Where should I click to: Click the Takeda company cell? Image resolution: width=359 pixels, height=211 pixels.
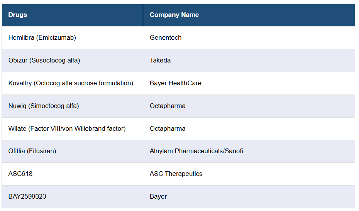tap(160, 61)
